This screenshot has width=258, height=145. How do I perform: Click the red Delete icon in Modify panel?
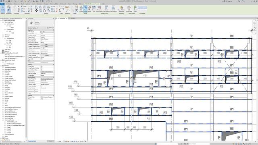pos(57,11)
